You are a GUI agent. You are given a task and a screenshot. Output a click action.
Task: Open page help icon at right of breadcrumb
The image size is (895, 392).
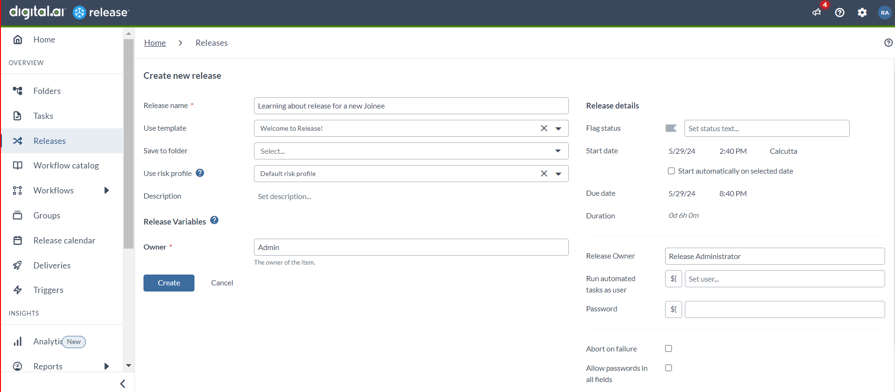coord(888,43)
